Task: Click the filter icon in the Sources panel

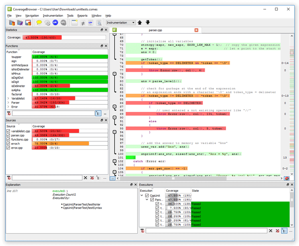Action: click(9, 178)
